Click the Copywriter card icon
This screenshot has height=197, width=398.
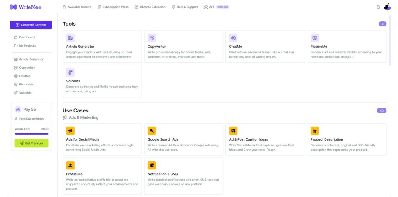152,38
